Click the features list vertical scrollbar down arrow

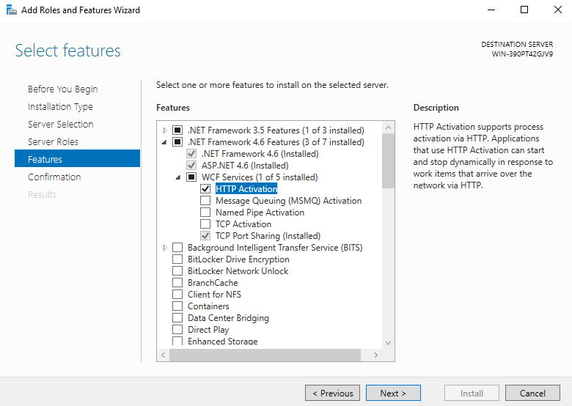coord(389,342)
